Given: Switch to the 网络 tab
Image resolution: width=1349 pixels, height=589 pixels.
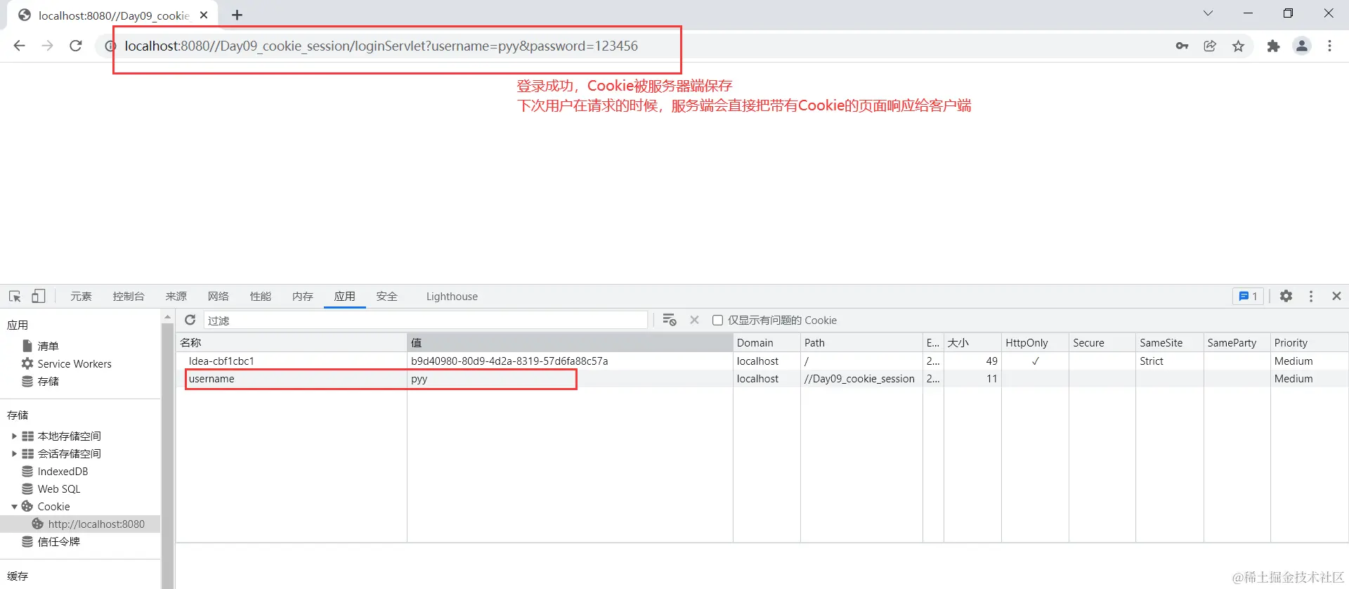Looking at the screenshot, I should 219,296.
